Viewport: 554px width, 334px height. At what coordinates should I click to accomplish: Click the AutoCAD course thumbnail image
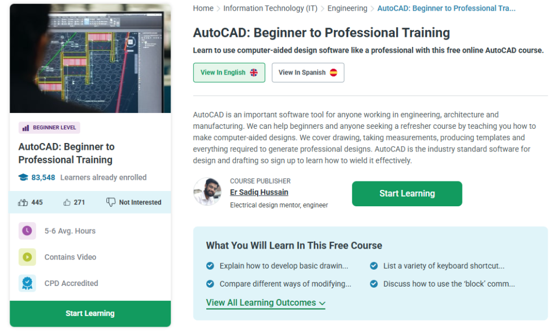(x=90, y=58)
